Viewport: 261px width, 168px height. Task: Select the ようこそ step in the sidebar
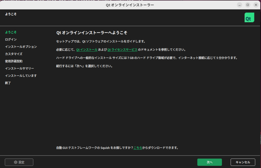[x=11, y=32]
